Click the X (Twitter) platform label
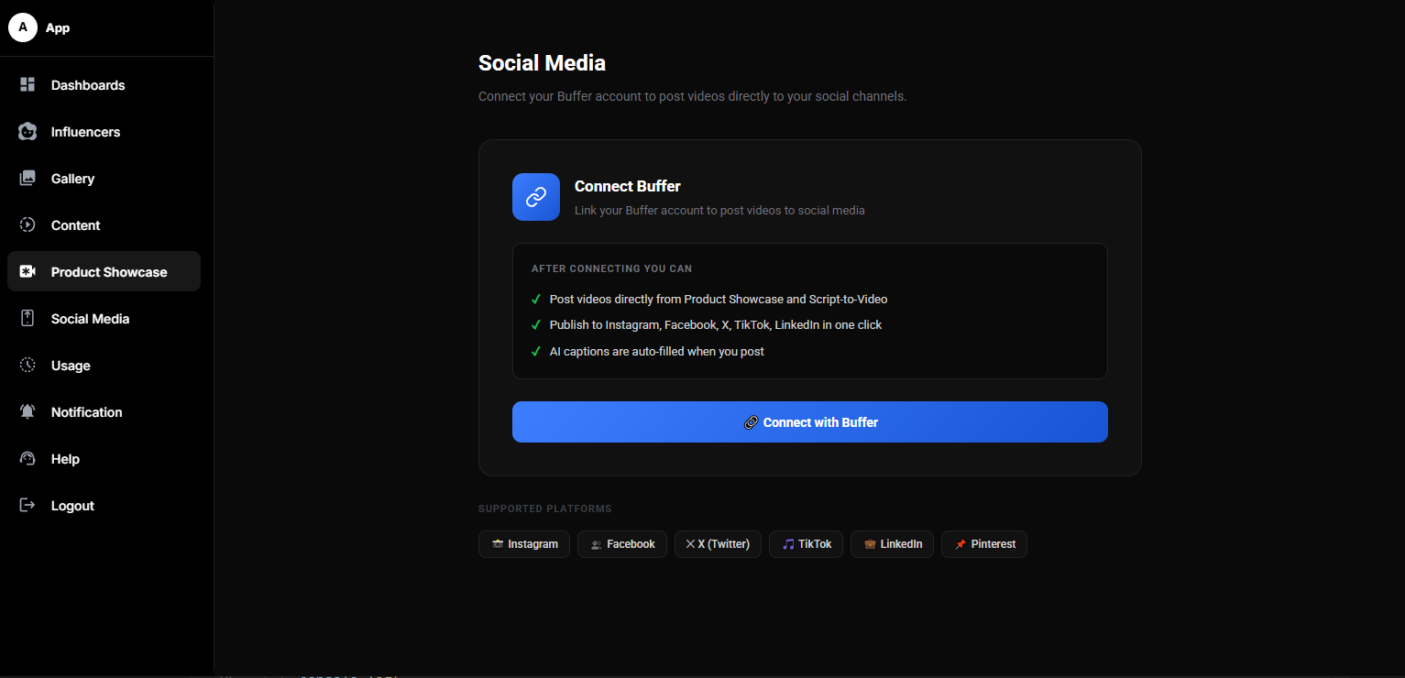 [724, 544]
